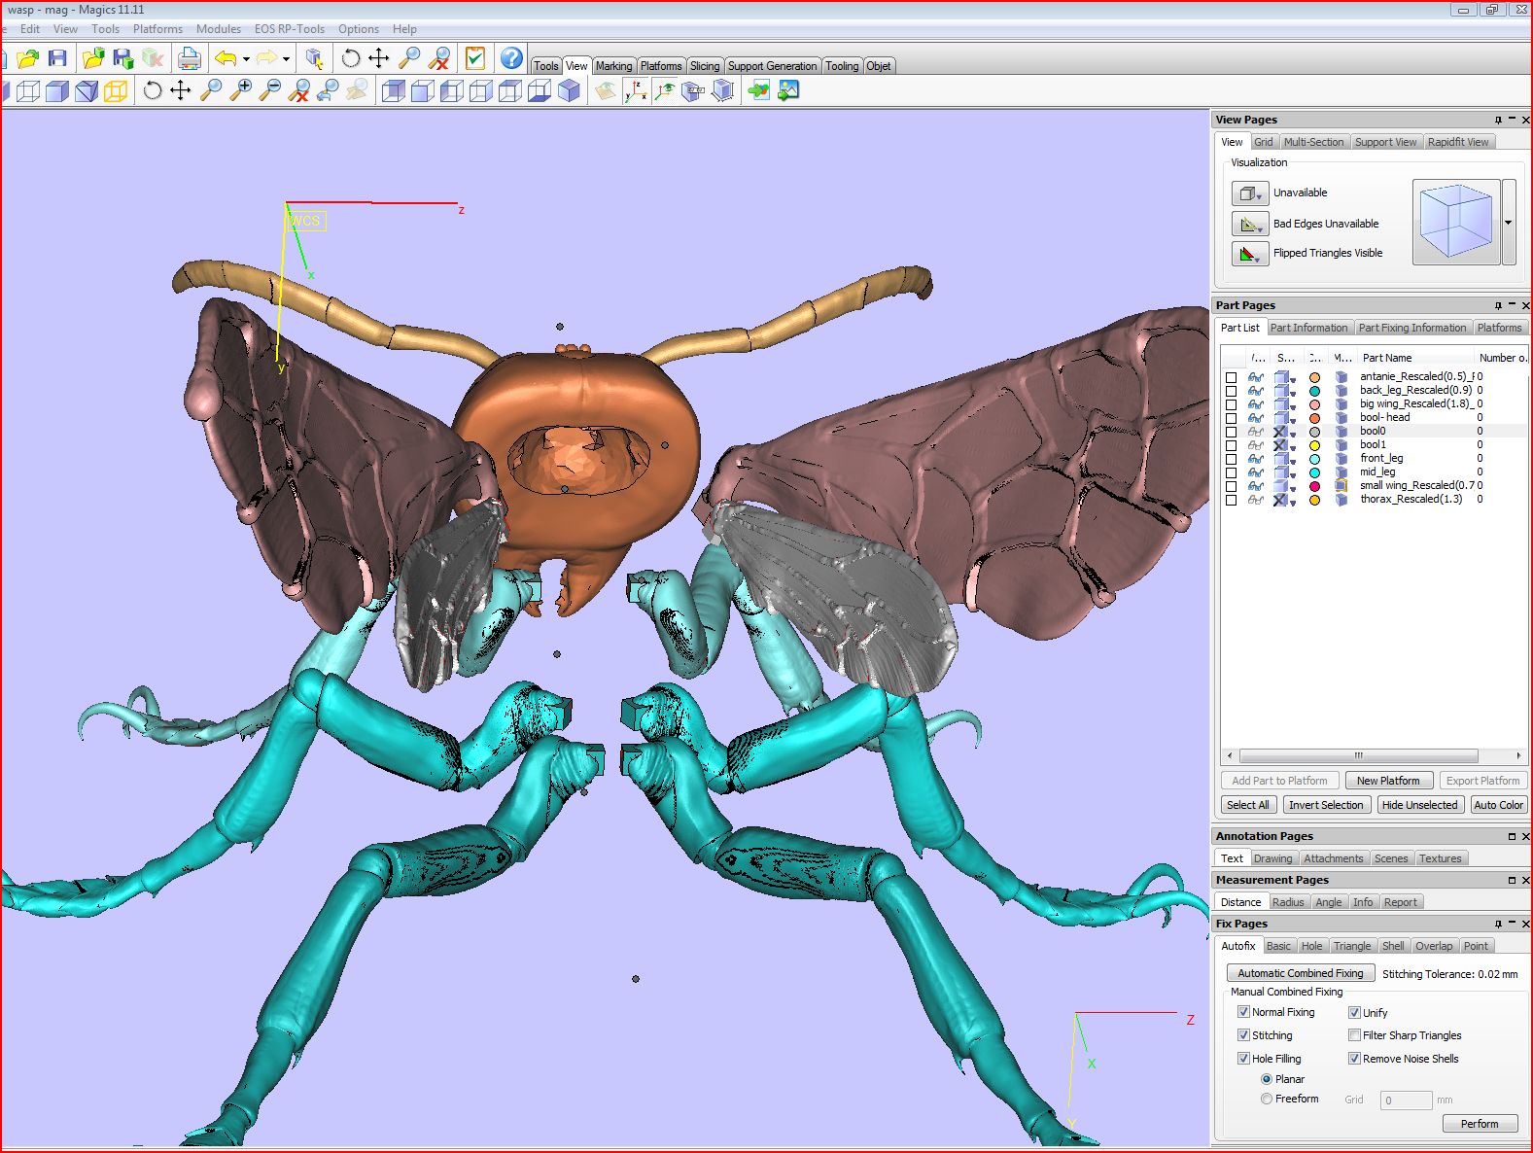Image resolution: width=1533 pixels, height=1153 pixels.
Task: Expand the visualization cube preview dropdown
Action: [x=1508, y=223]
